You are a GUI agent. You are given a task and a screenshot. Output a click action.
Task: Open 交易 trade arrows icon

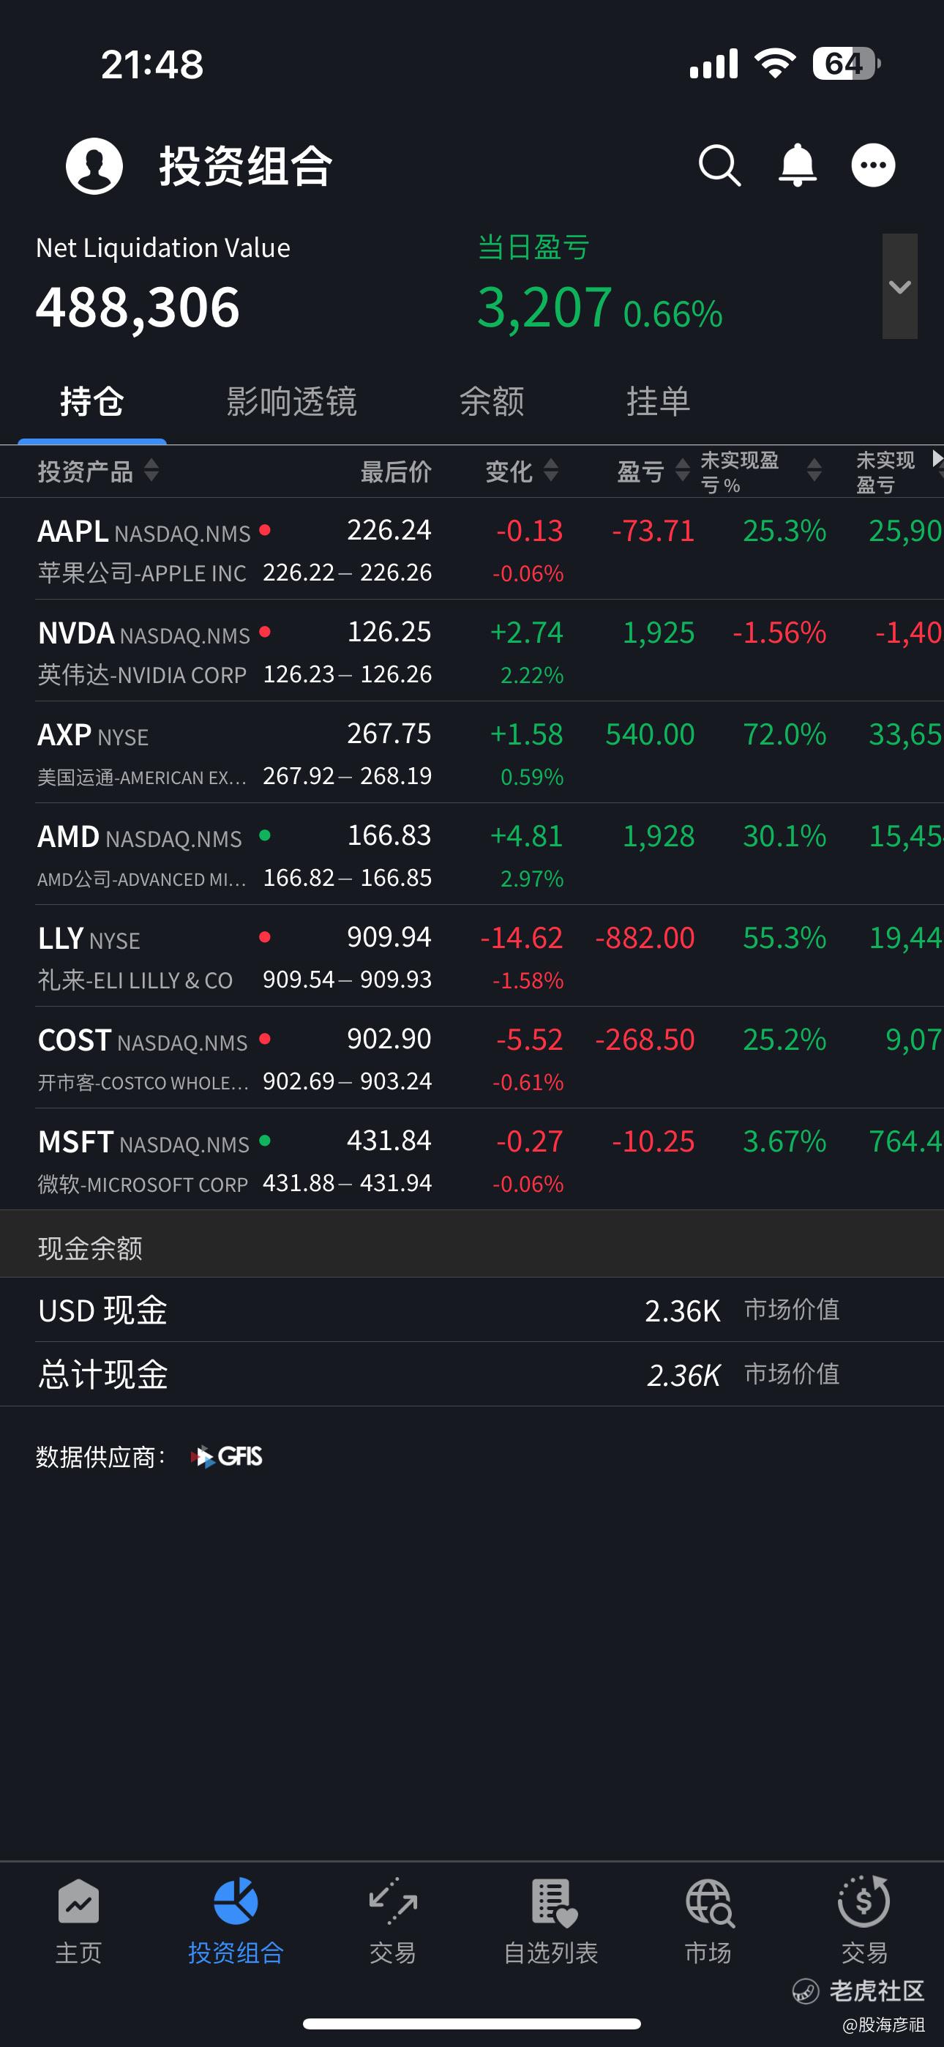tap(394, 1901)
